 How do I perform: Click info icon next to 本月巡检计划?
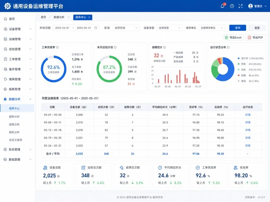pos(115,47)
